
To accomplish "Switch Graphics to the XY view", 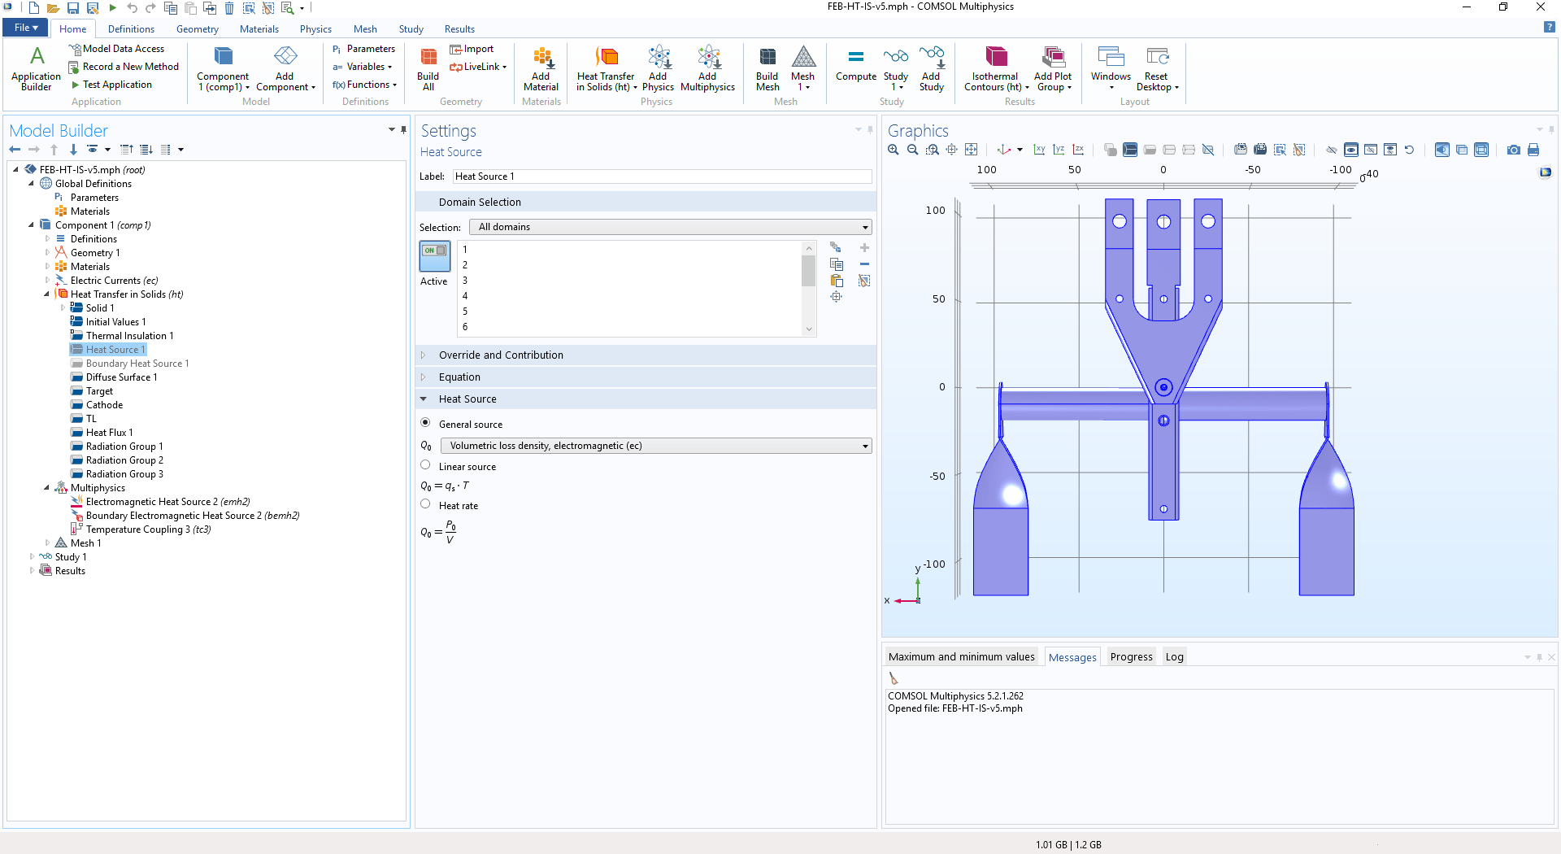I will pos(1039,150).
